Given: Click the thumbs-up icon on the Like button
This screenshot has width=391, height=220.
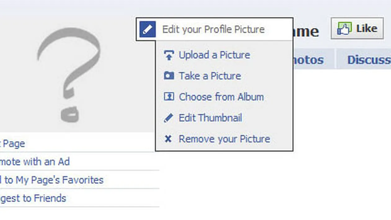Looking at the screenshot, I should click(344, 29).
